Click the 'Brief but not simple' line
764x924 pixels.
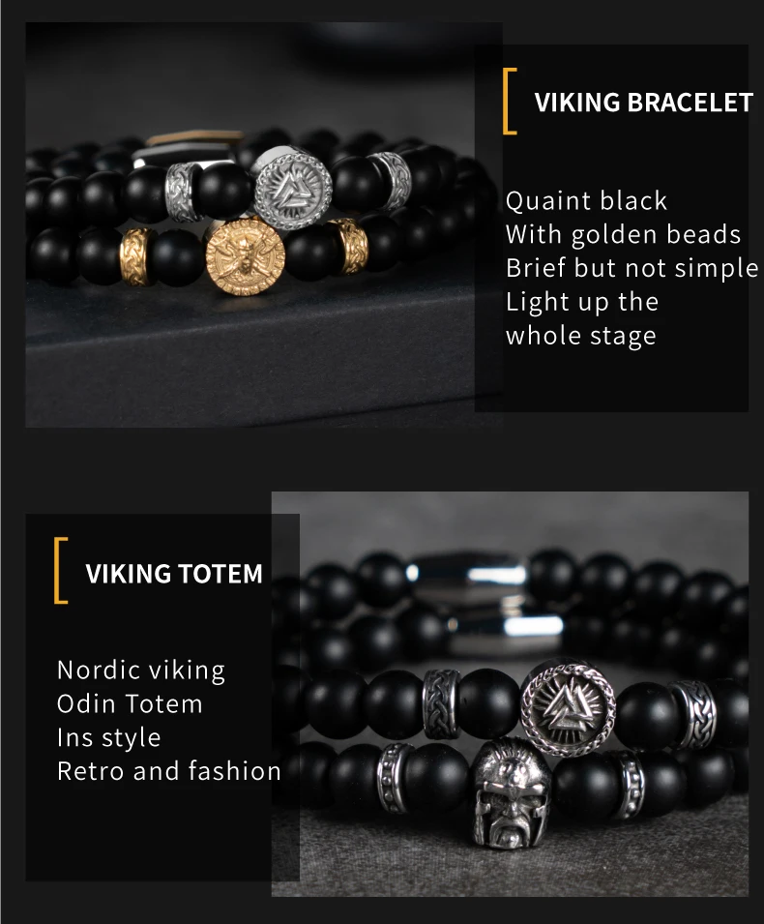[632, 268]
